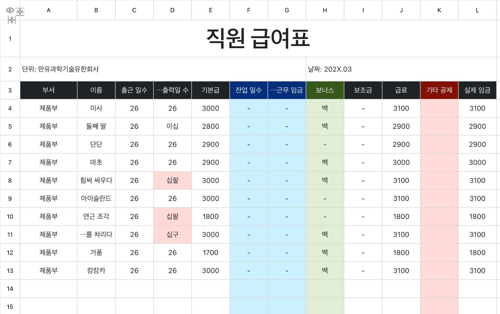Click the collapse rows height icon
Viewport: 500px width, 314px height.
pyautogui.click(x=12, y=20)
